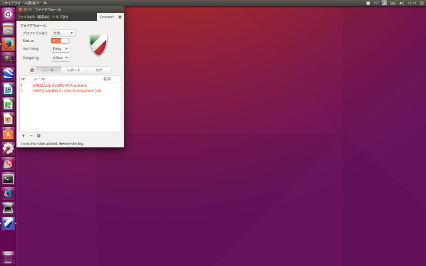Screen dimensions: 426x266
Task: Select rule 1 54925/udp ALLOW IN Anywhere
Action: pyautogui.click(x=70, y=85)
